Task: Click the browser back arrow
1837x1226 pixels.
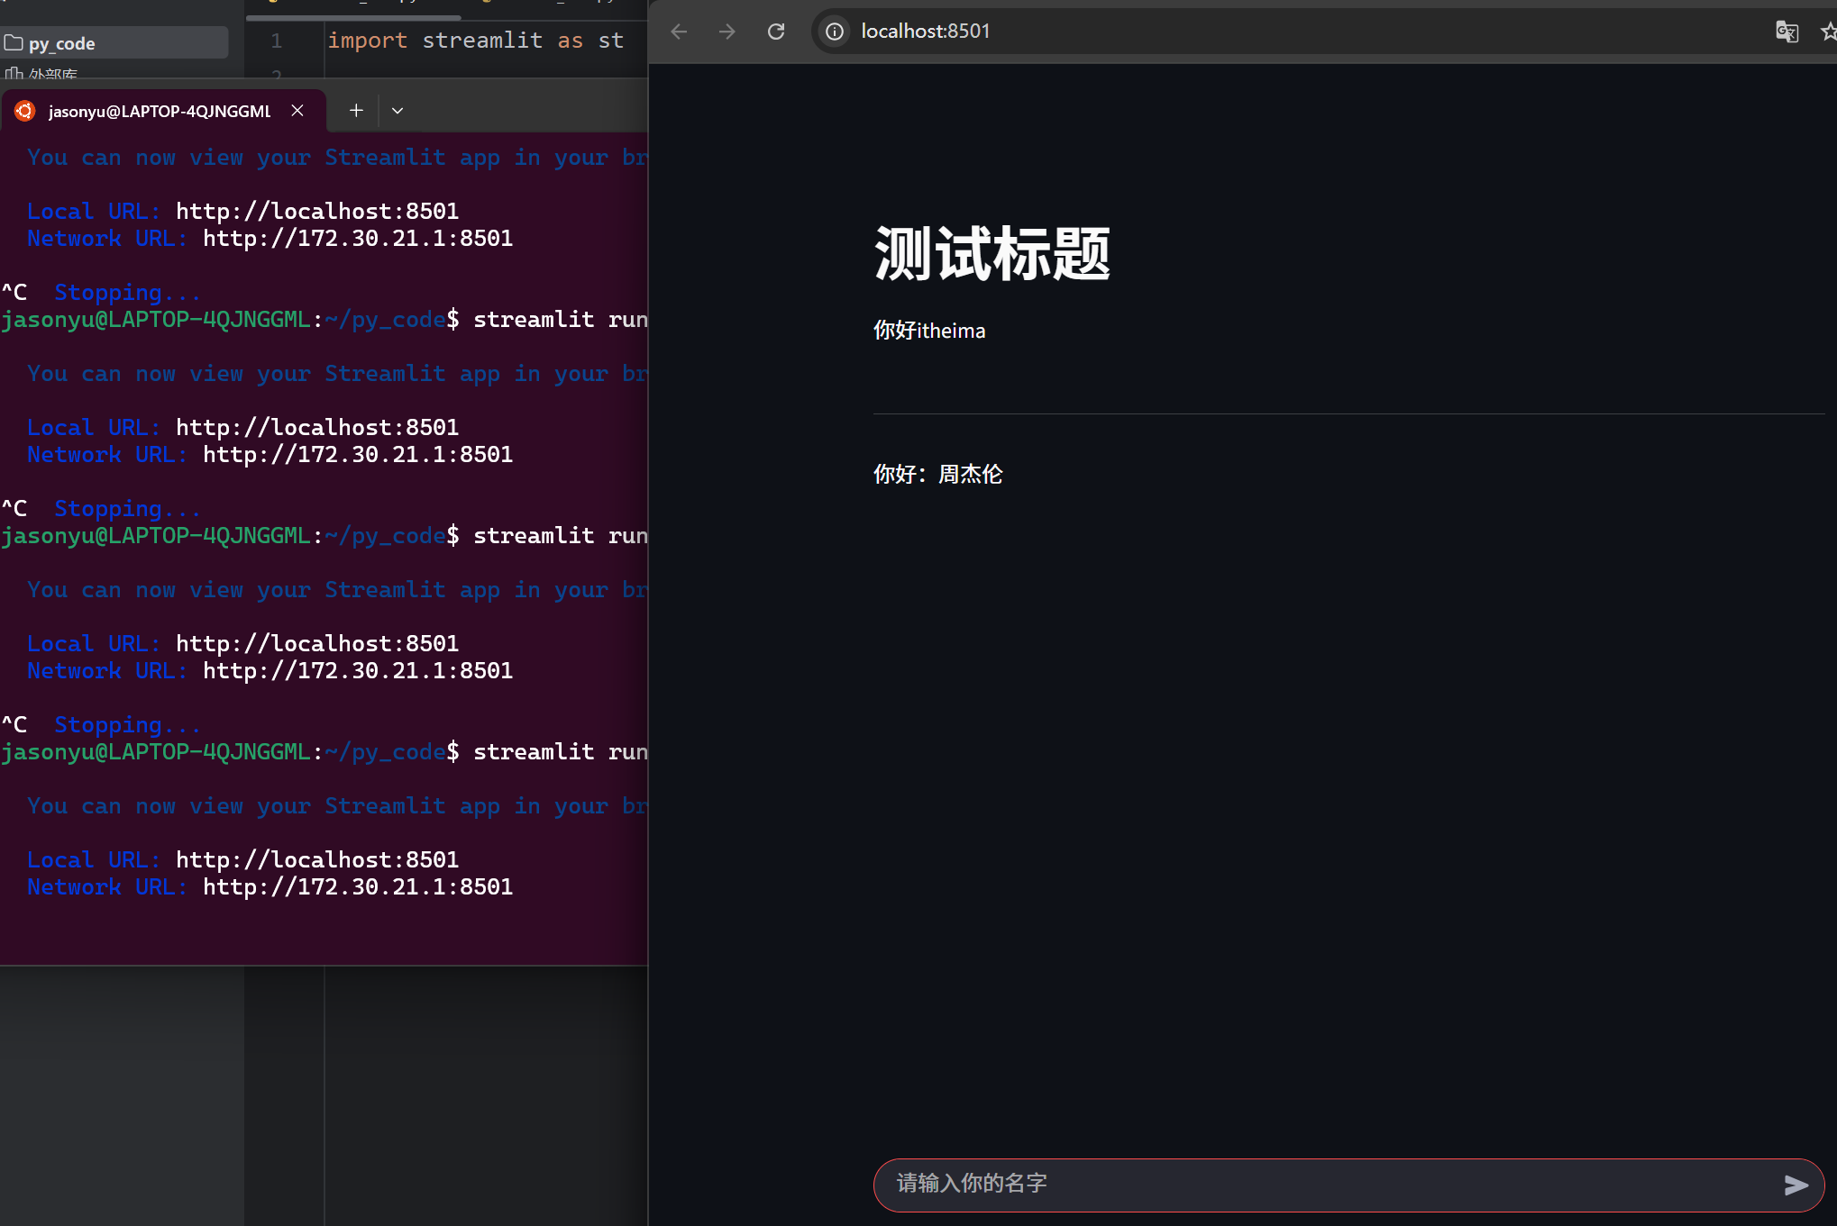Action: tap(680, 32)
